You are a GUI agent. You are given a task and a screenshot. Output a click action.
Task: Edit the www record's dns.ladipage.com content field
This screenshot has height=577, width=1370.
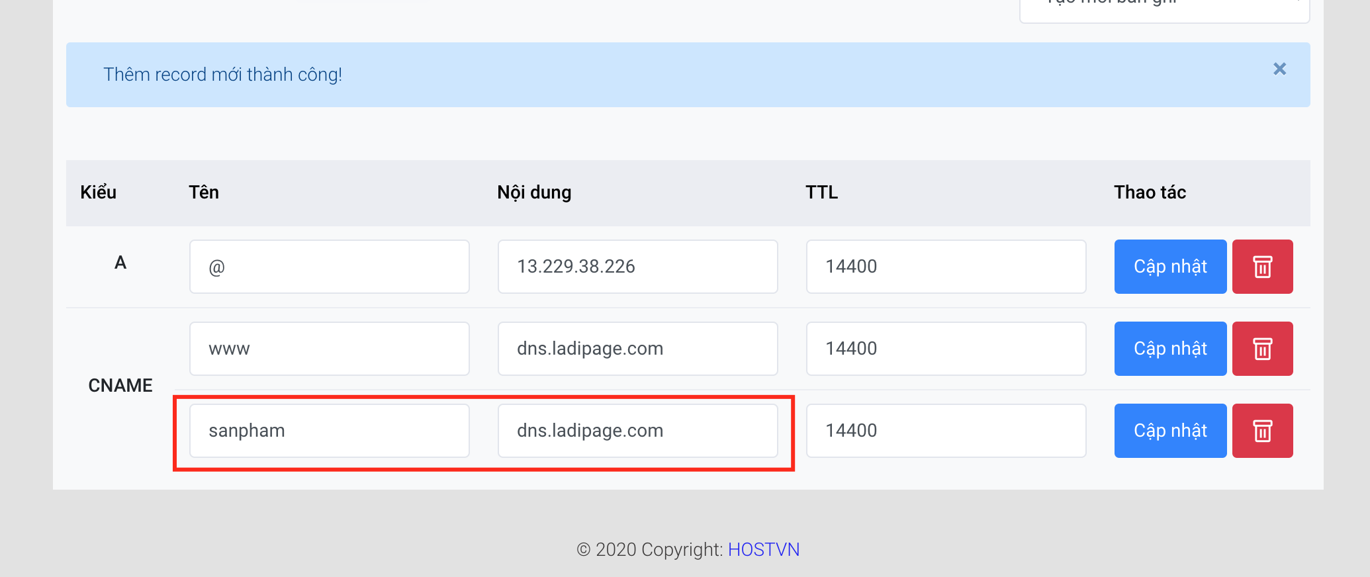(x=637, y=349)
